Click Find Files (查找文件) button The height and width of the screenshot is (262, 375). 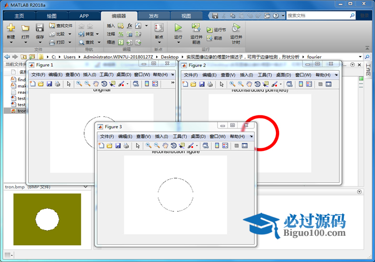coord(61,26)
